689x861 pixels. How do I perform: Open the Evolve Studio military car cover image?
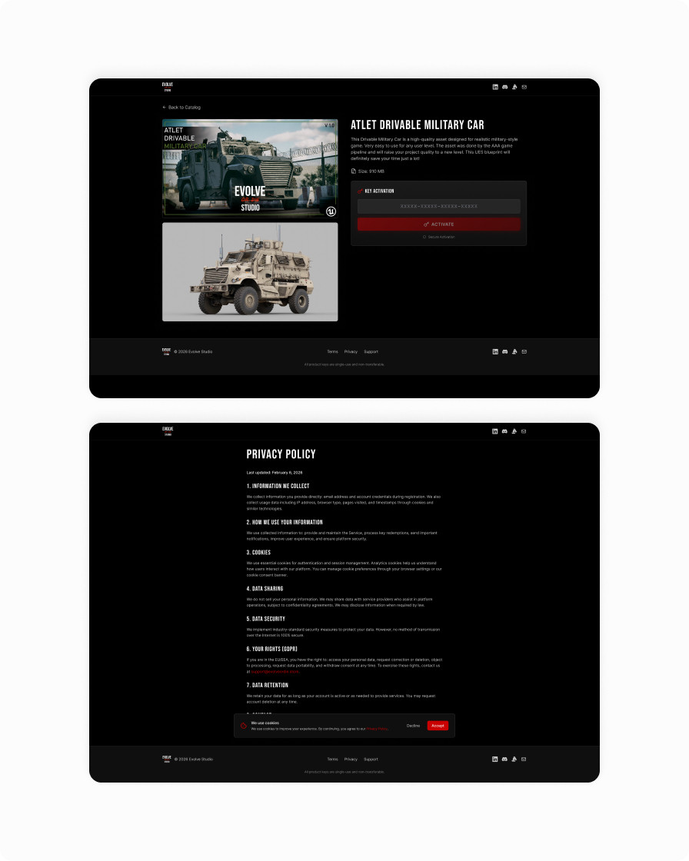pyautogui.click(x=250, y=168)
